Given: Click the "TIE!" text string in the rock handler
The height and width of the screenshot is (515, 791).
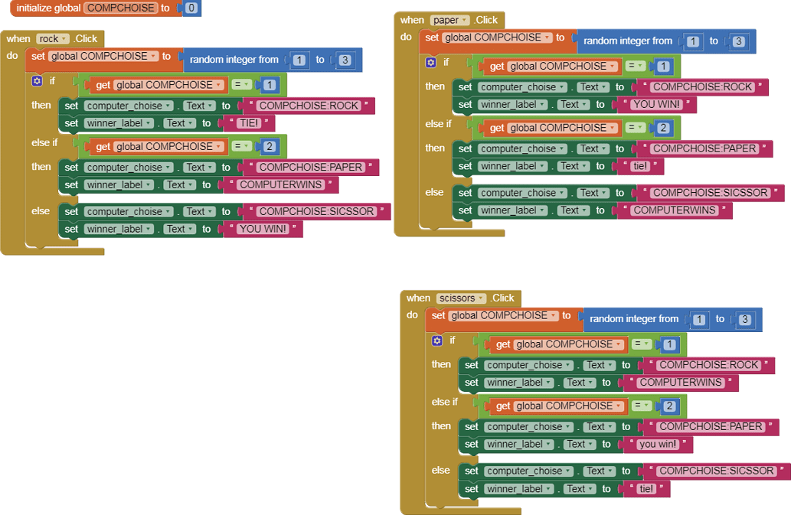Looking at the screenshot, I should click(x=248, y=123).
